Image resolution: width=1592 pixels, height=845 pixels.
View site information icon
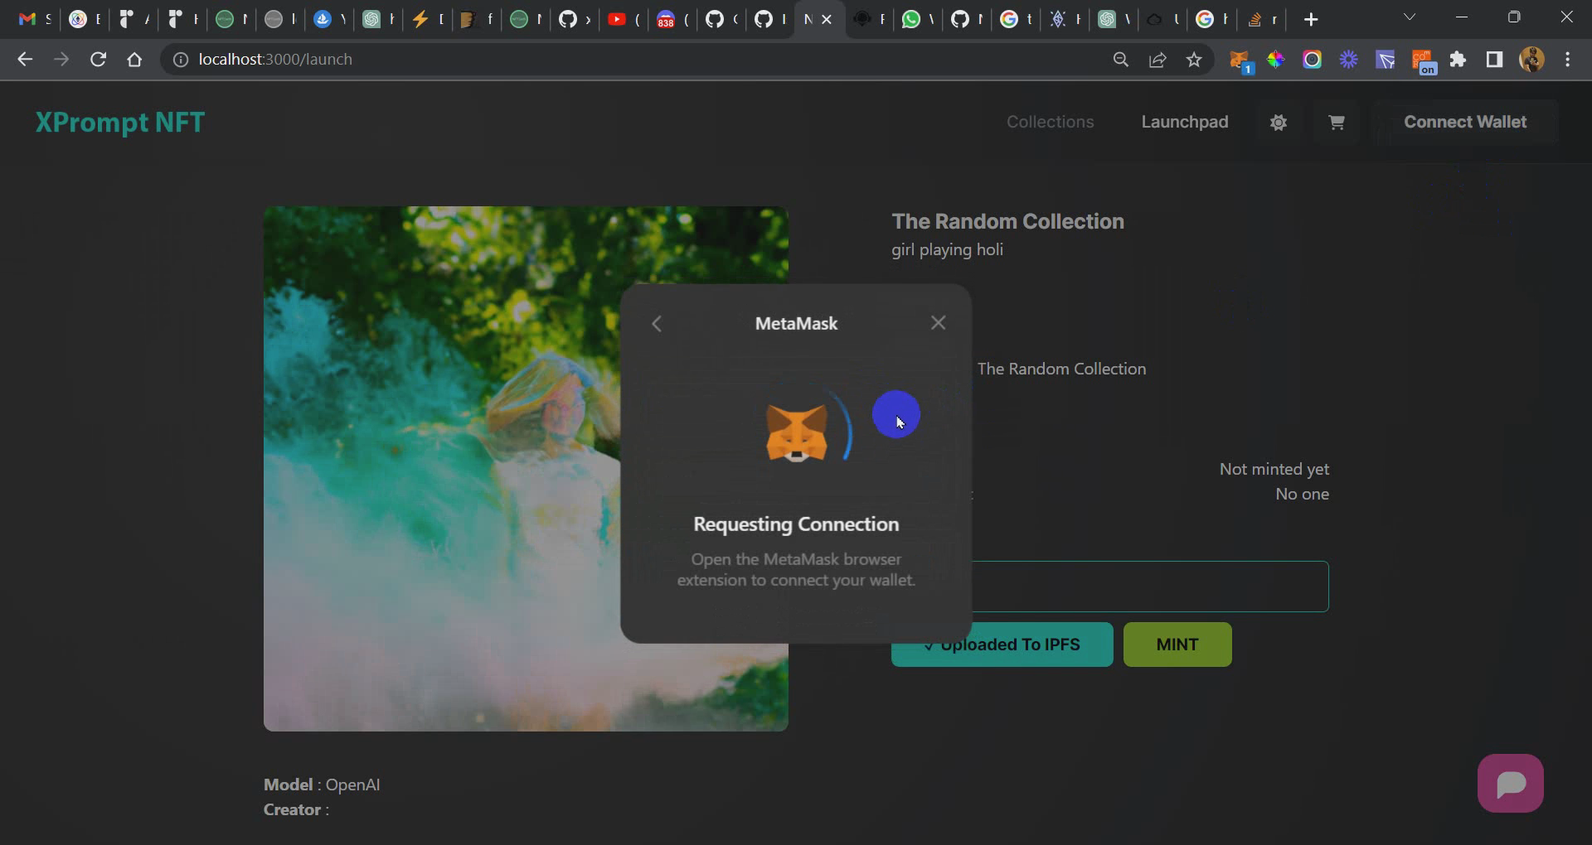coord(180,60)
